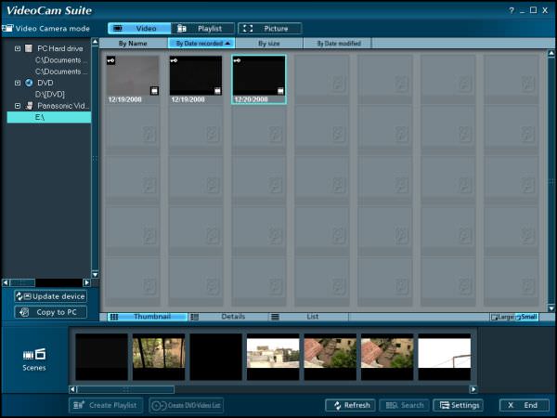Click the Copy to PC button
This screenshot has height=418, width=557.
tap(51, 312)
